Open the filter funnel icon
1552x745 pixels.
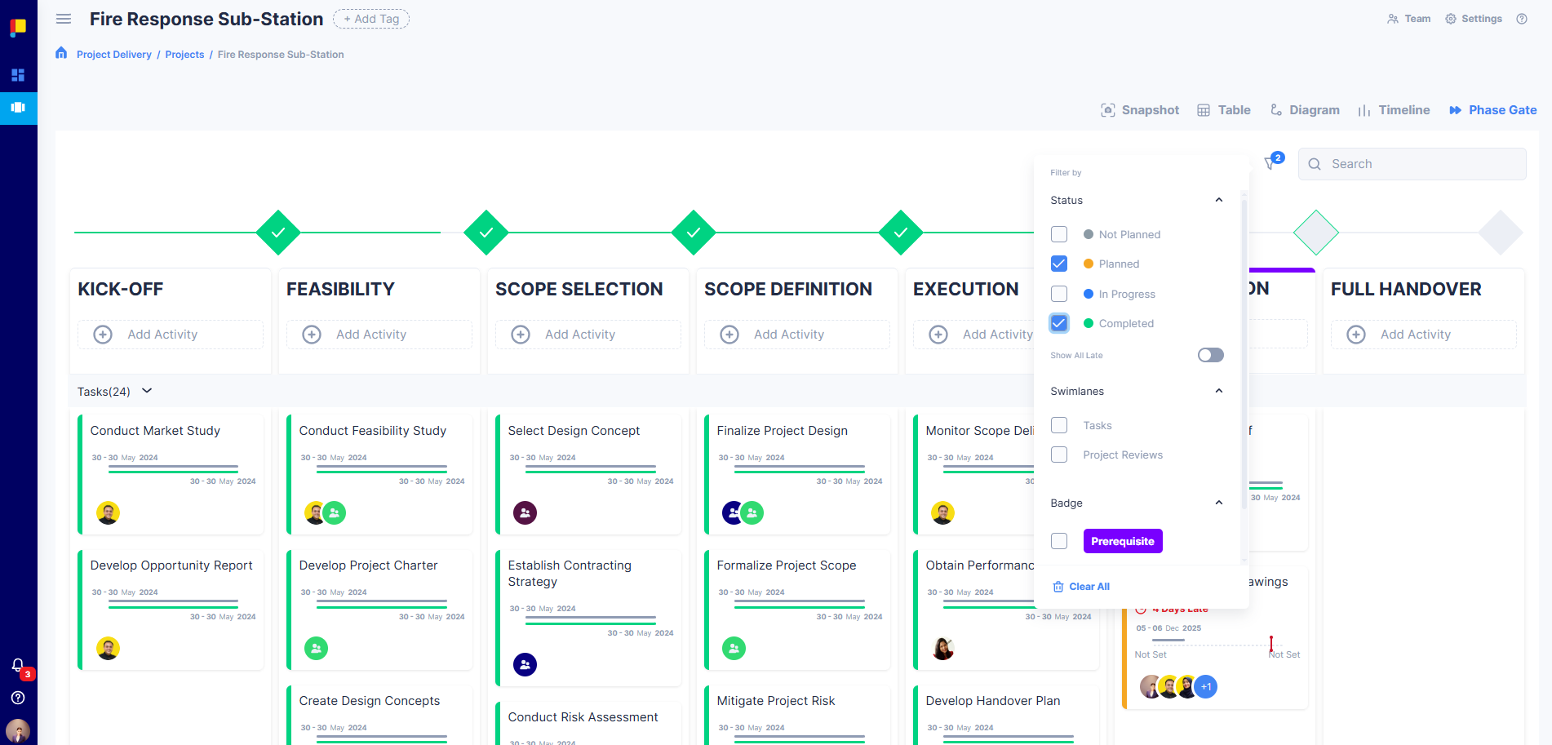(x=1270, y=163)
